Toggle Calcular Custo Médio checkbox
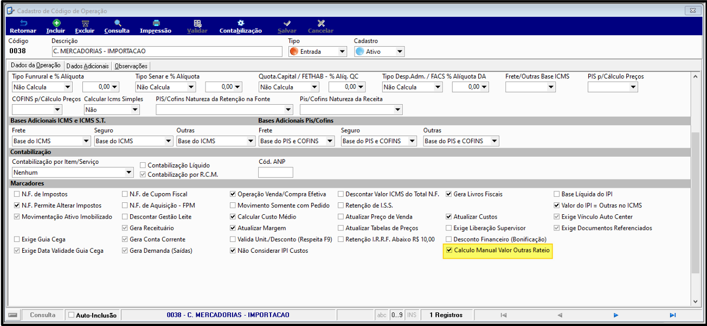Screen dimensions: 707x326 [233, 216]
